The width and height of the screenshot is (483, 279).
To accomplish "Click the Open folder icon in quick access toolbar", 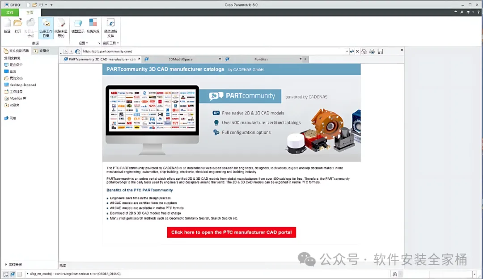I will coord(34,4).
